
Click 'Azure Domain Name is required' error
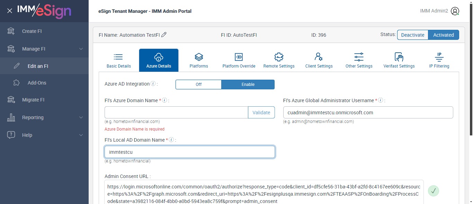click(134, 129)
